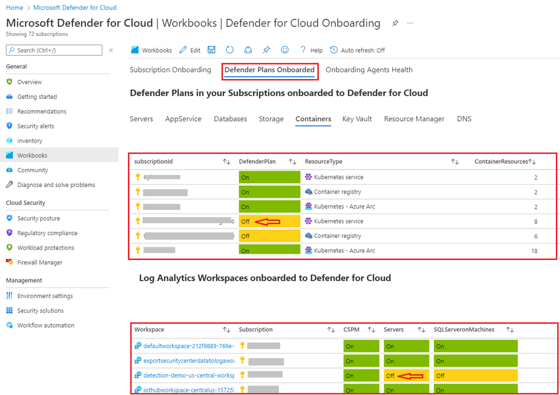Click the Diagnose and solve problems wrench icon
Screen dimensions: 560x395
10,185
